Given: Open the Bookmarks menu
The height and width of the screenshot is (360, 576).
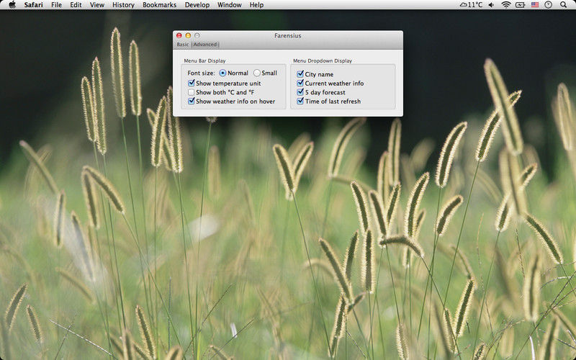Looking at the screenshot, I should pyautogui.click(x=159, y=5).
